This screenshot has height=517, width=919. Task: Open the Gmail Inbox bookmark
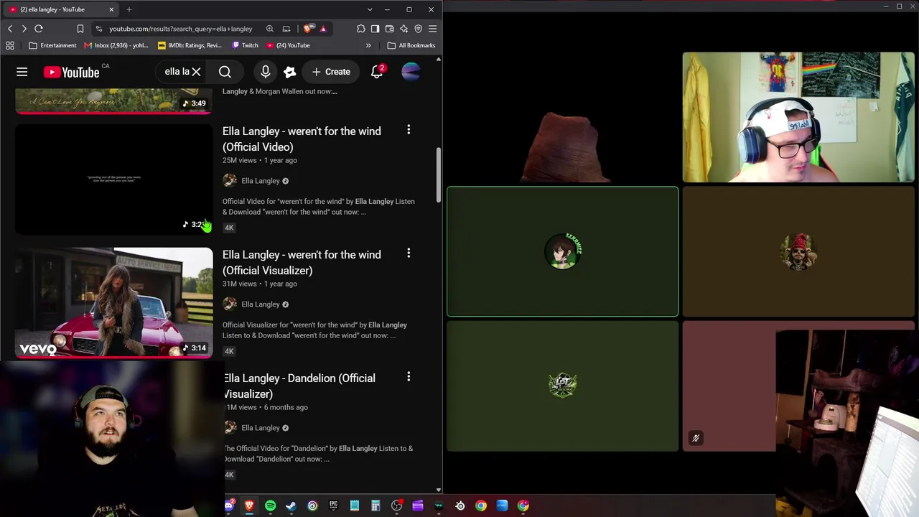coord(116,45)
